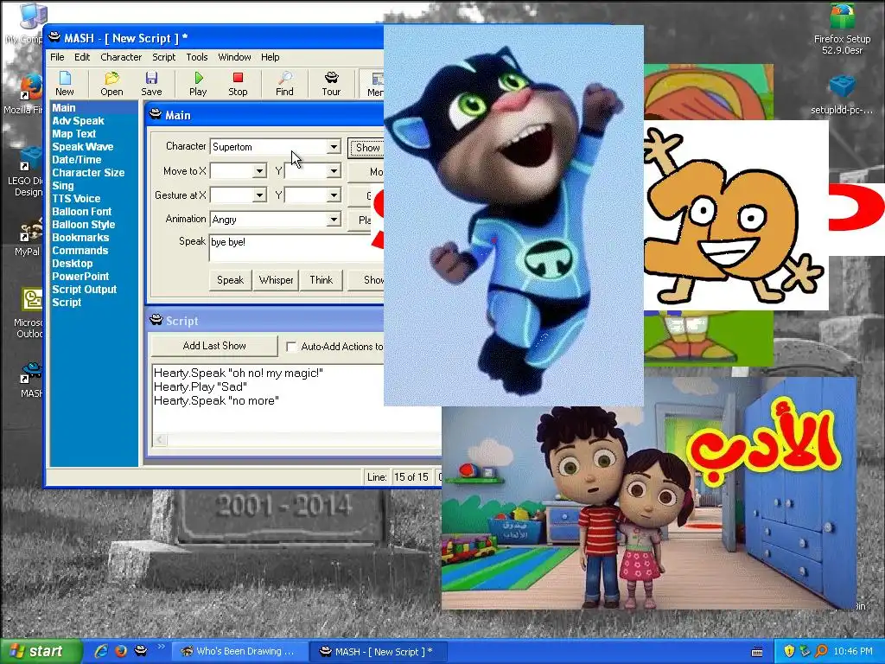Screen dimensions: 885x664
Task: Expand the Gesture at Y dropdown
Action: pyautogui.click(x=334, y=195)
